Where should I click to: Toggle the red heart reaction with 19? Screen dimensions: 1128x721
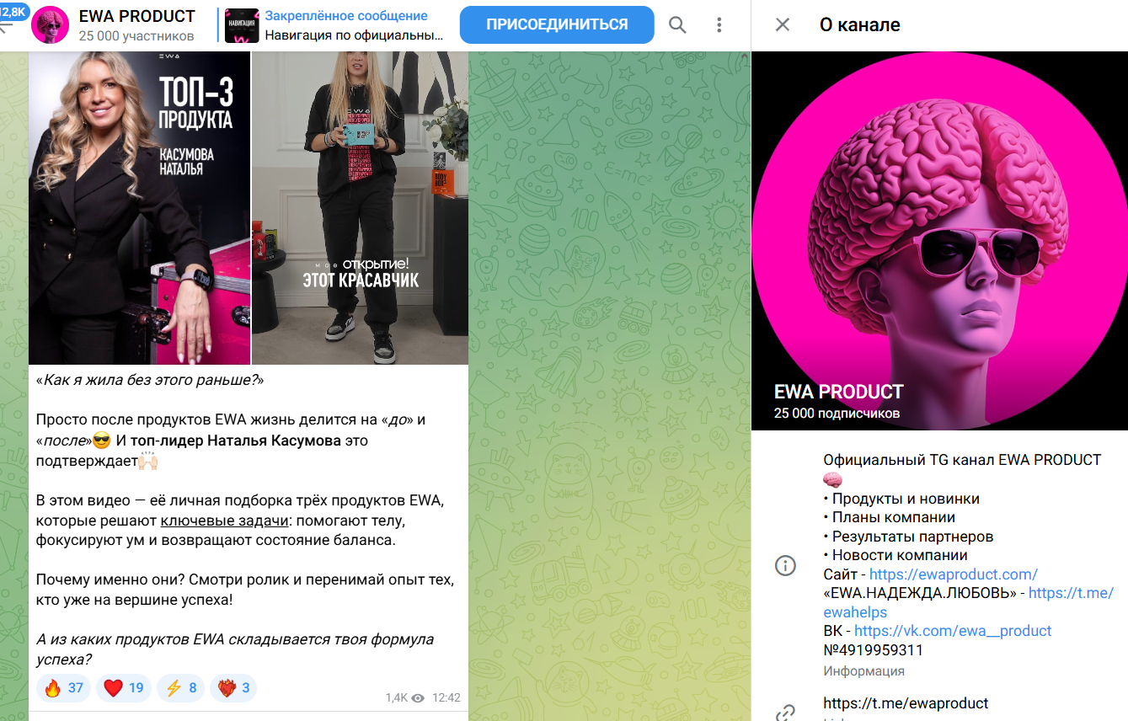click(x=124, y=688)
